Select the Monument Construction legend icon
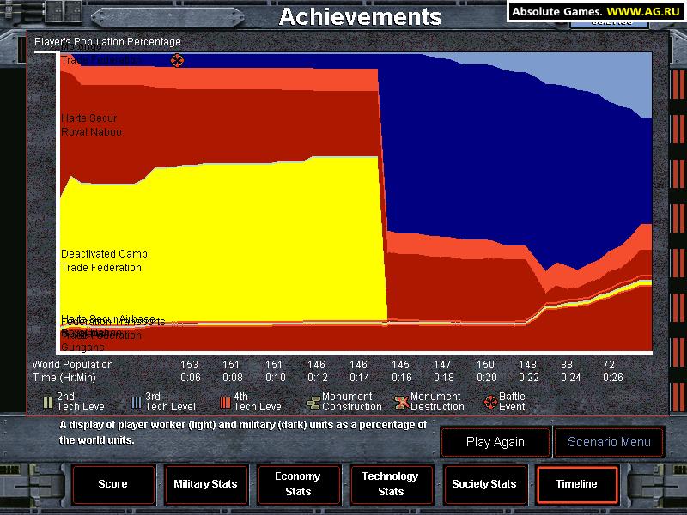The width and height of the screenshot is (687, 515). tap(313, 402)
